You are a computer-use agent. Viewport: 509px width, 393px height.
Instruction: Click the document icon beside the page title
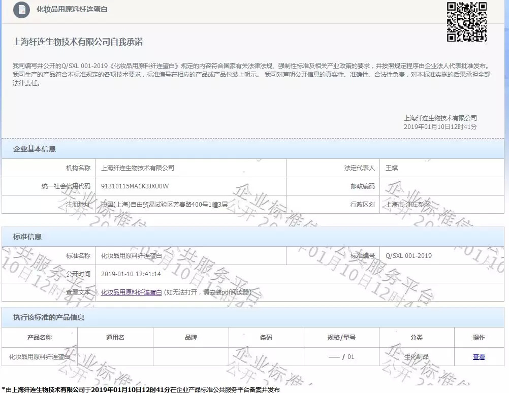point(21,10)
